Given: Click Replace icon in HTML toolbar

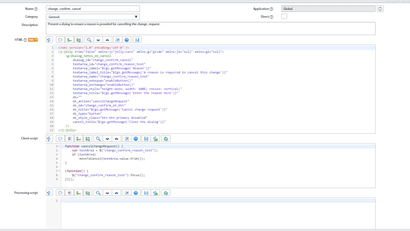Looking at the screenshot, I should (x=69, y=40).
